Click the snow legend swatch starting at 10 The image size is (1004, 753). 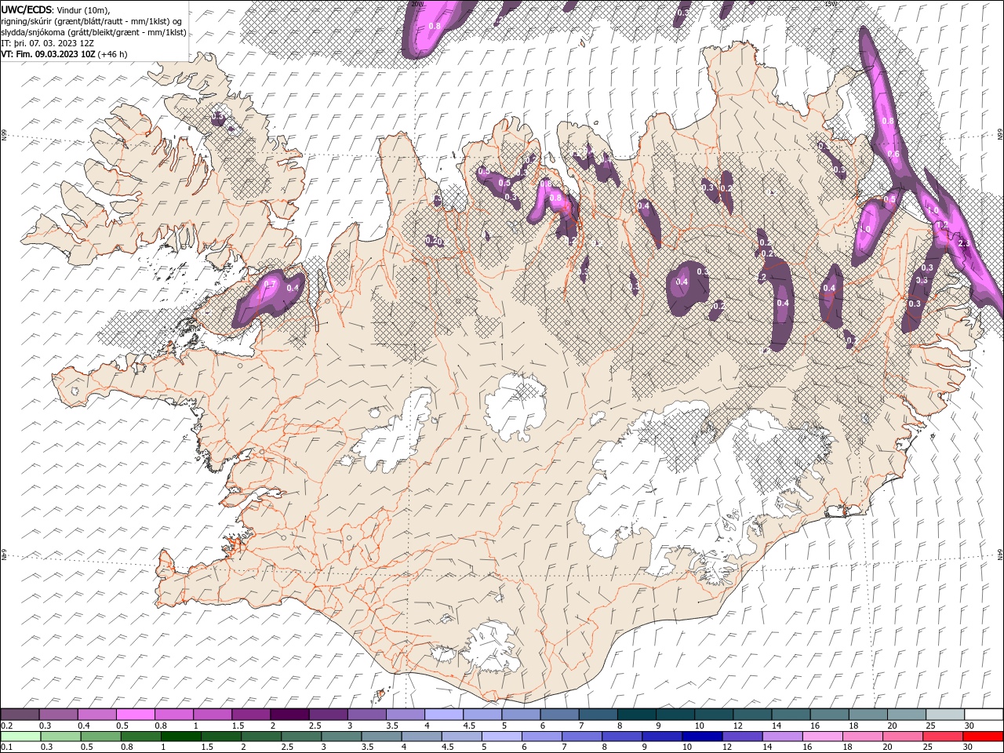coord(712,715)
